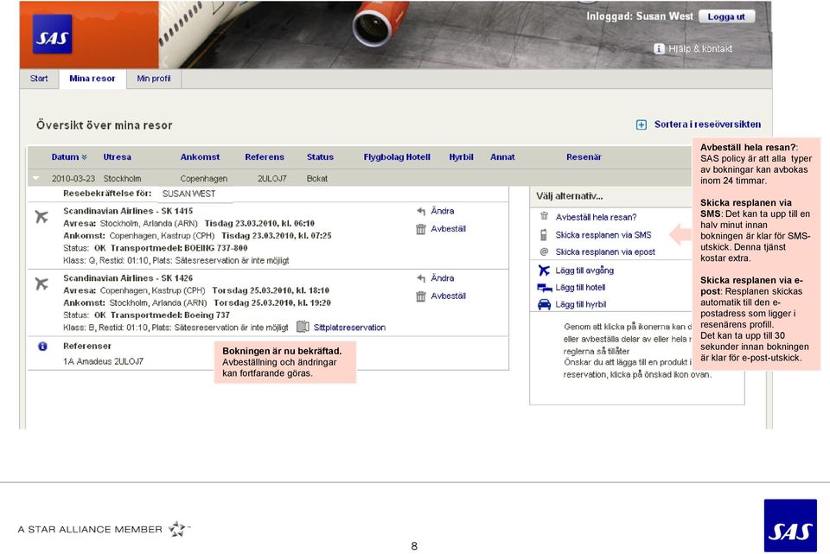Click the Scandinavian Airlines - SK 1415 title
Viewport: 830px width, 554px height.
(128, 211)
